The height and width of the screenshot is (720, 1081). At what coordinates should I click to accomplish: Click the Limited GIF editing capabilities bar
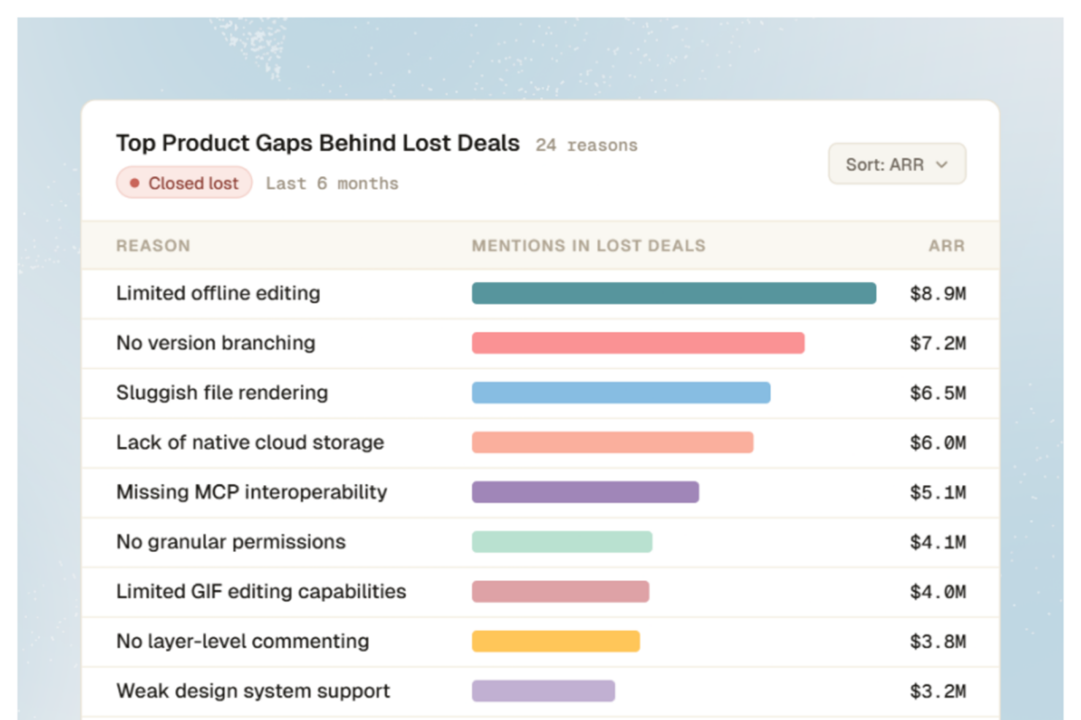click(560, 591)
